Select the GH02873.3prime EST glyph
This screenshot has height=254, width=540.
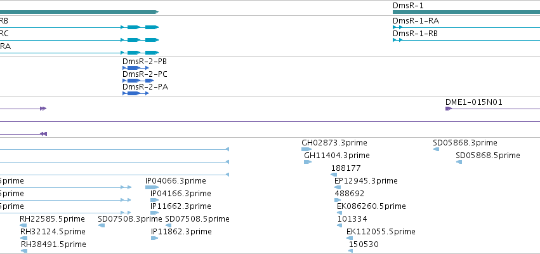pyautogui.click(x=306, y=149)
